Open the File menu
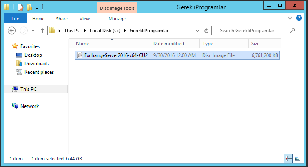The height and width of the screenshot is (167, 308). [15, 18]
